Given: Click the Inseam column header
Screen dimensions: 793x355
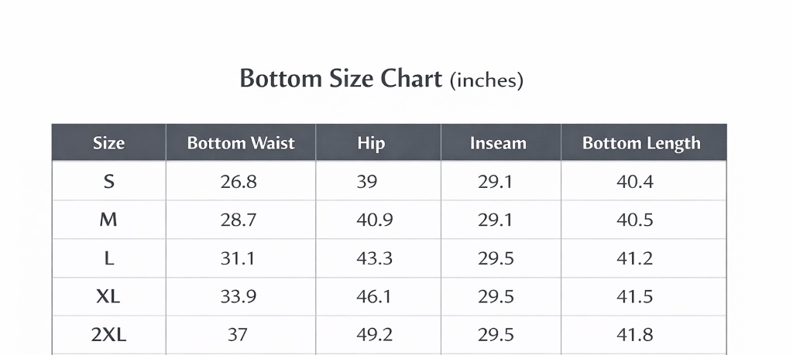Looking at the screenshot, I should coord(498,143).
